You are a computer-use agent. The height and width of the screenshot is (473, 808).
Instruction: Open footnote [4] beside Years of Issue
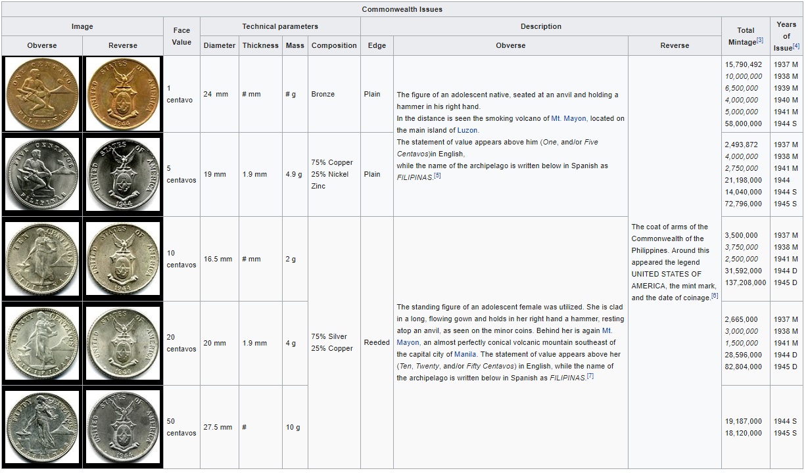click(x=796, y=46)
